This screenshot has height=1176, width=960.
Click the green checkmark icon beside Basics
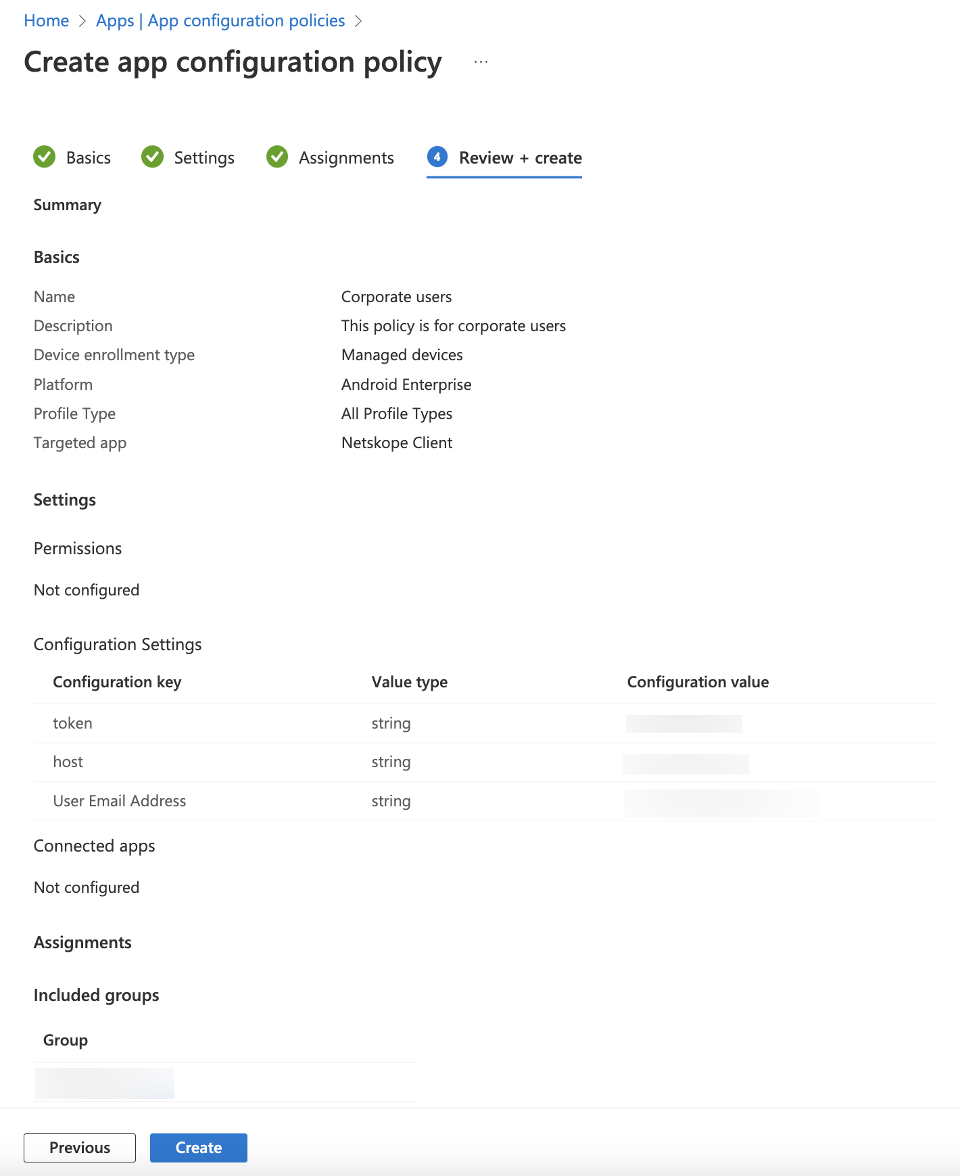45,157
